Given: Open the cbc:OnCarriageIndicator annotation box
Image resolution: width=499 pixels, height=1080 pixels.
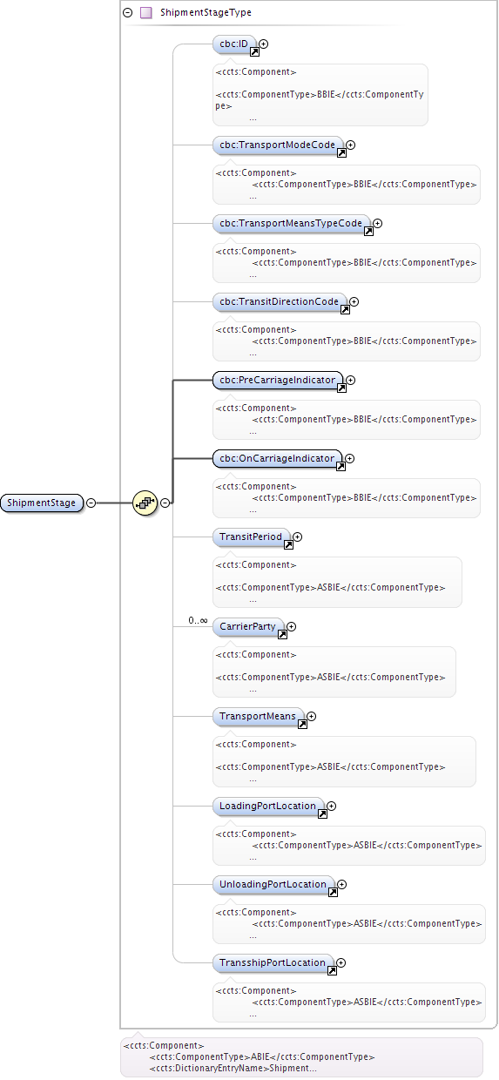Looking at the screenshot, I should [346, 498].
